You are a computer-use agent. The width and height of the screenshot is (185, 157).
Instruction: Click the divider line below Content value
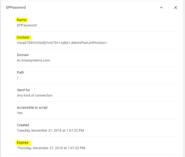(x=98, y=49)
